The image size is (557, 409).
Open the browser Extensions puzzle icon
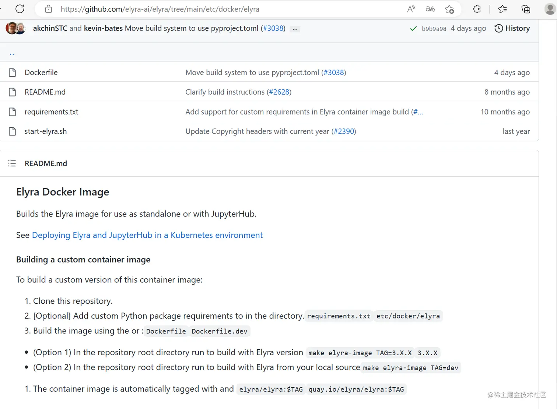(477, 9)
